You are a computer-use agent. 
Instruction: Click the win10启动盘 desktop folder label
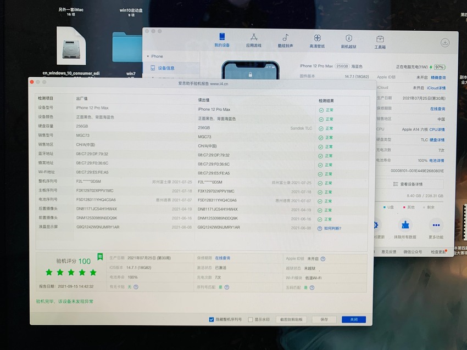pyautogui.click(x=131, y=10)
